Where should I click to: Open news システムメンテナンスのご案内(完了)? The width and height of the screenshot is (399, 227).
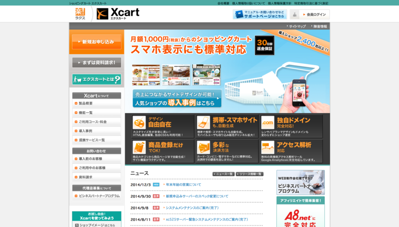click(192, 208)
